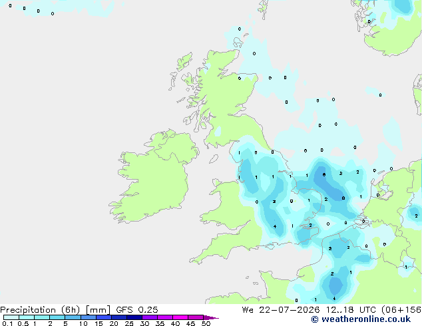Click the 40 to 45 mm legend swatch

pos(180,317)
